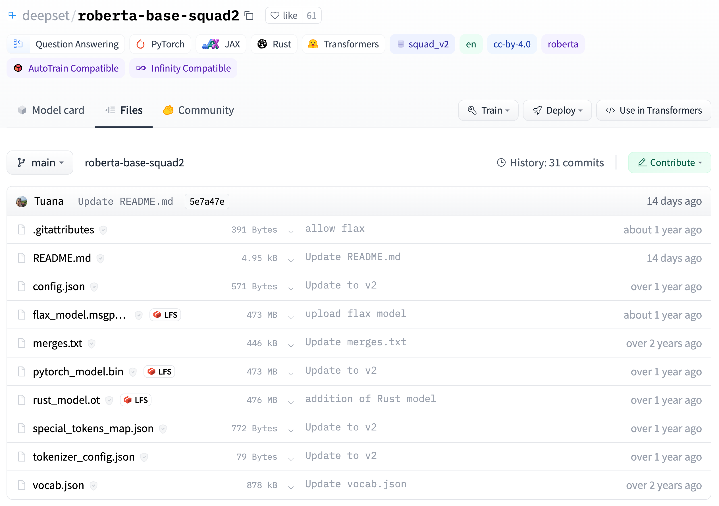Click the heart like button
Image resolution: width=719 pixels, height=506 pixels.
(x=284, y=16)
